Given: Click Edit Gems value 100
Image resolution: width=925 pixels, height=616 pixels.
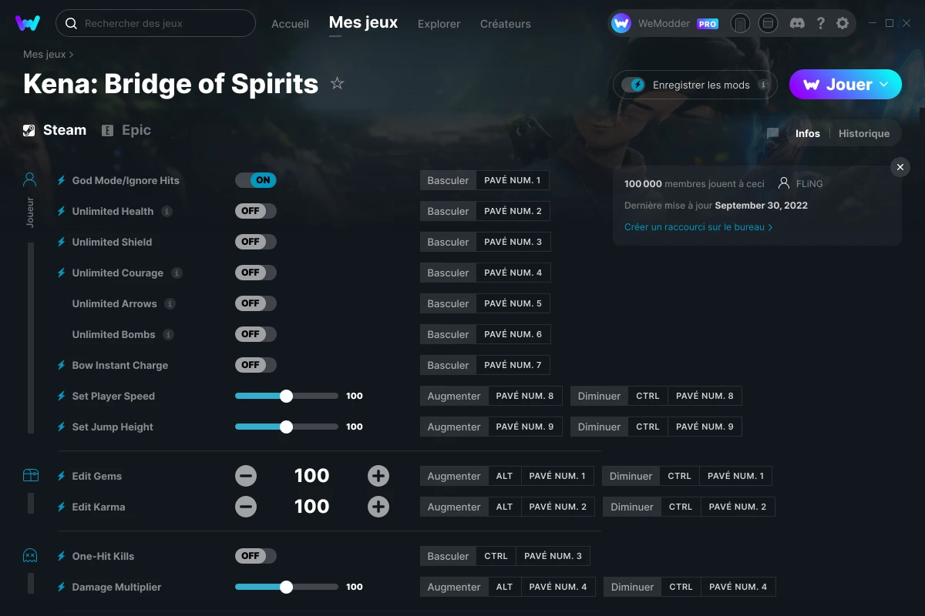Looking at the screenshot, I should pyautogui.click(x=312, y=476).
